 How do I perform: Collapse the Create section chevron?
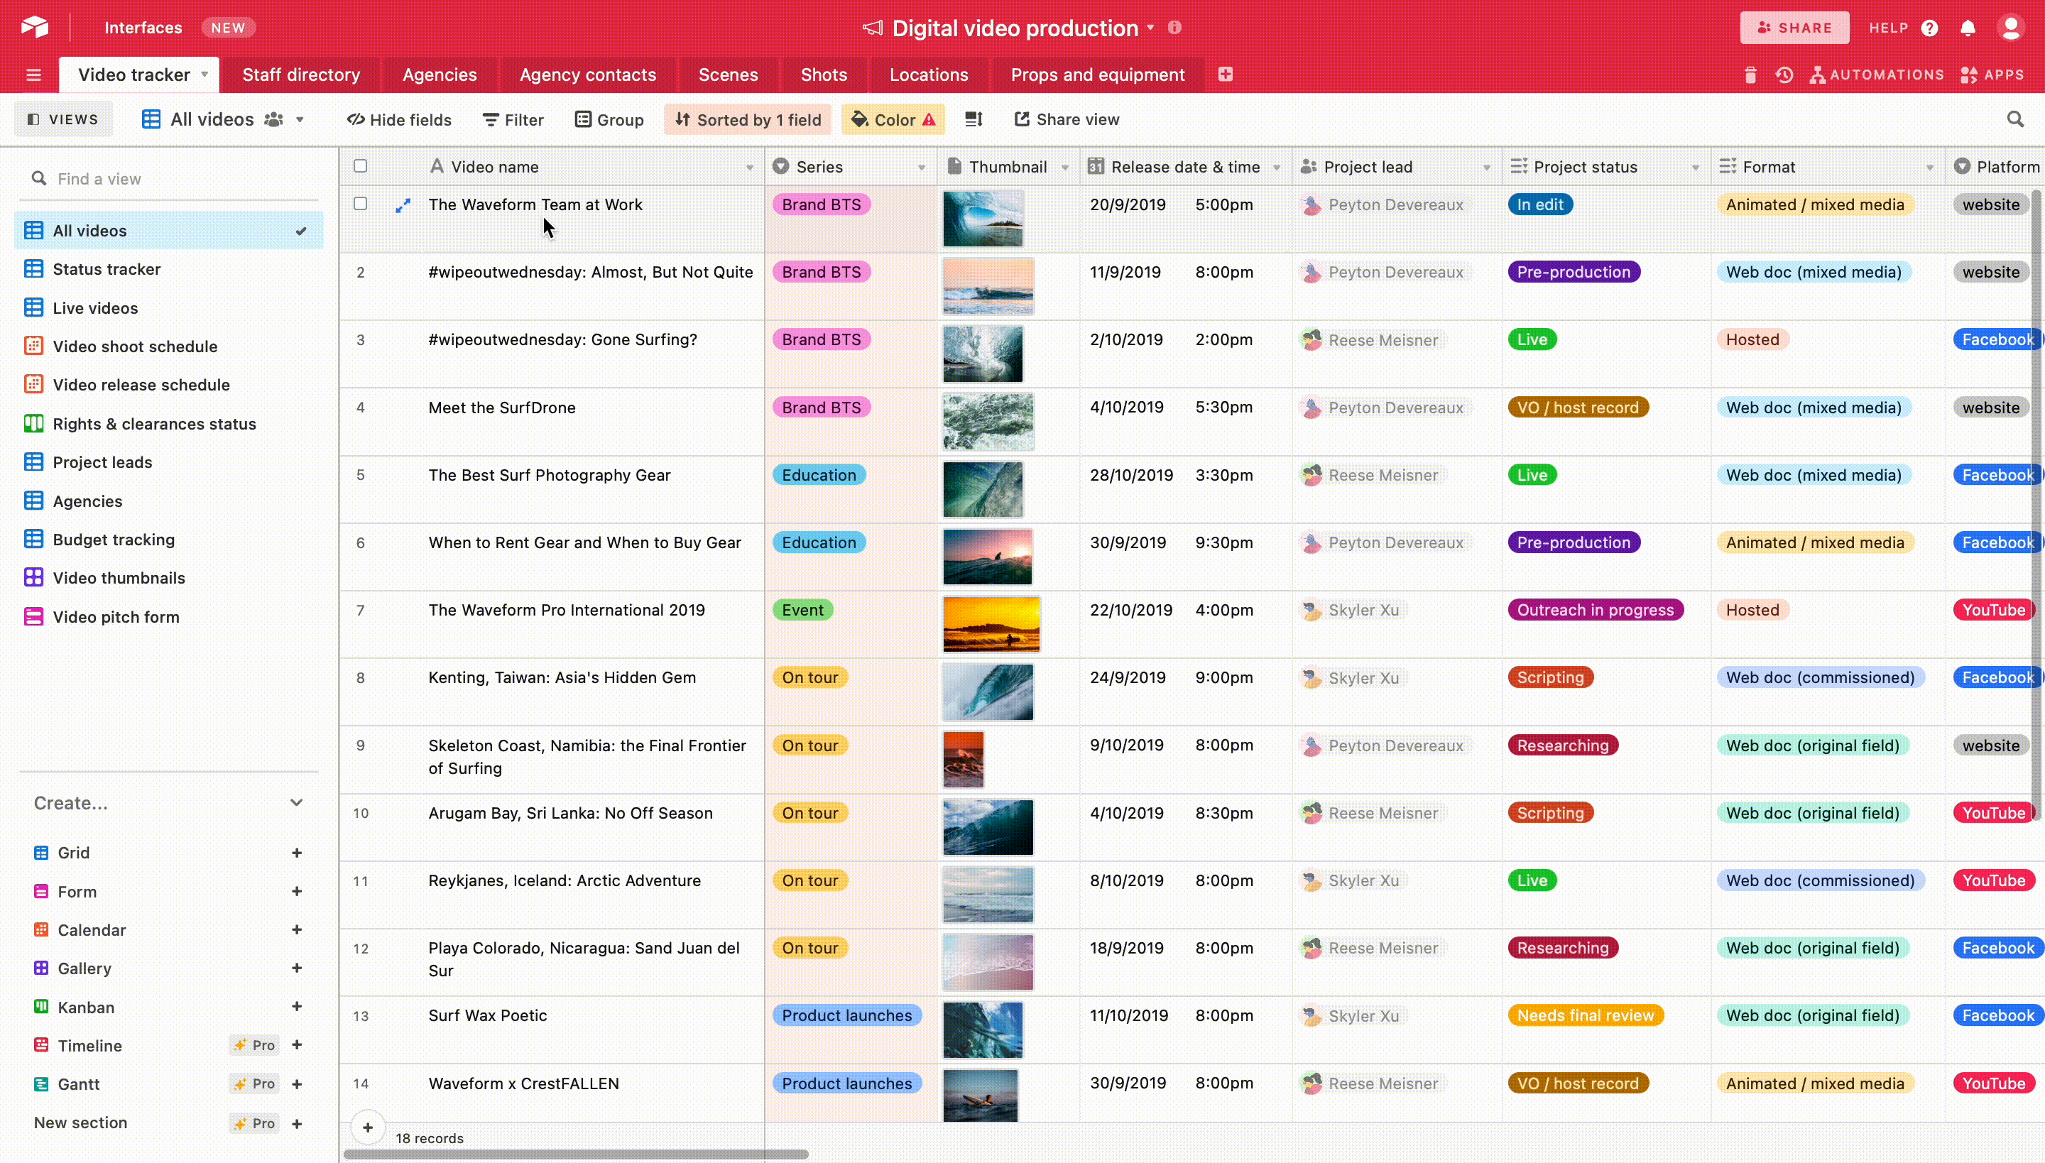tap(296, 803)
